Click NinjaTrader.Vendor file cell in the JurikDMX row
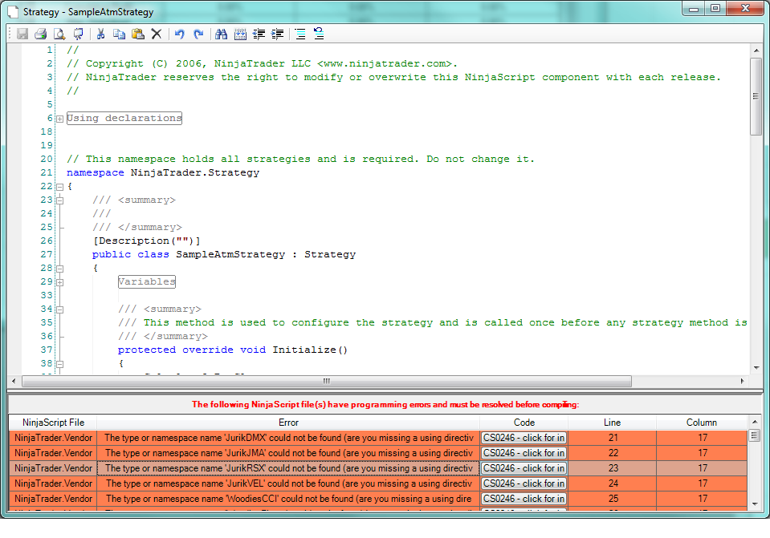 [x=53, y=438]
